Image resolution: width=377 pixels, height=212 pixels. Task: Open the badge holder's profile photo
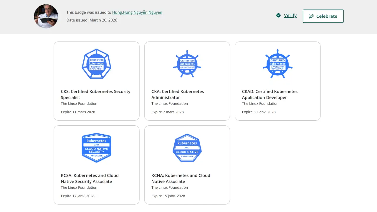pyautogui.click(x=46, y=16)
